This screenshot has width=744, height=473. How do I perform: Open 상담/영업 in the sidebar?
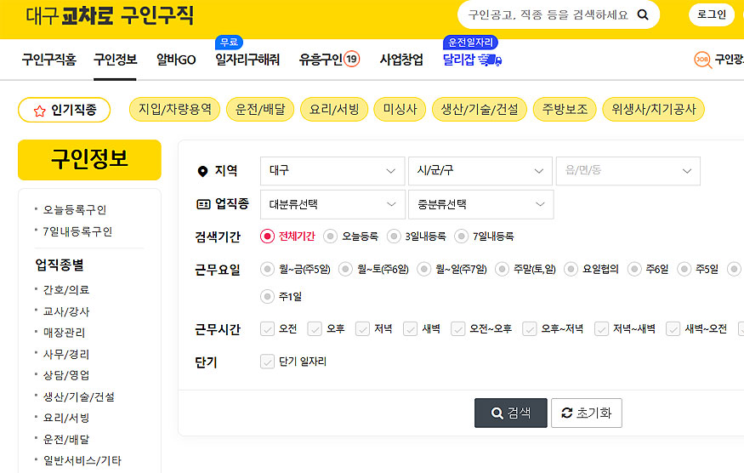[66, 375]
